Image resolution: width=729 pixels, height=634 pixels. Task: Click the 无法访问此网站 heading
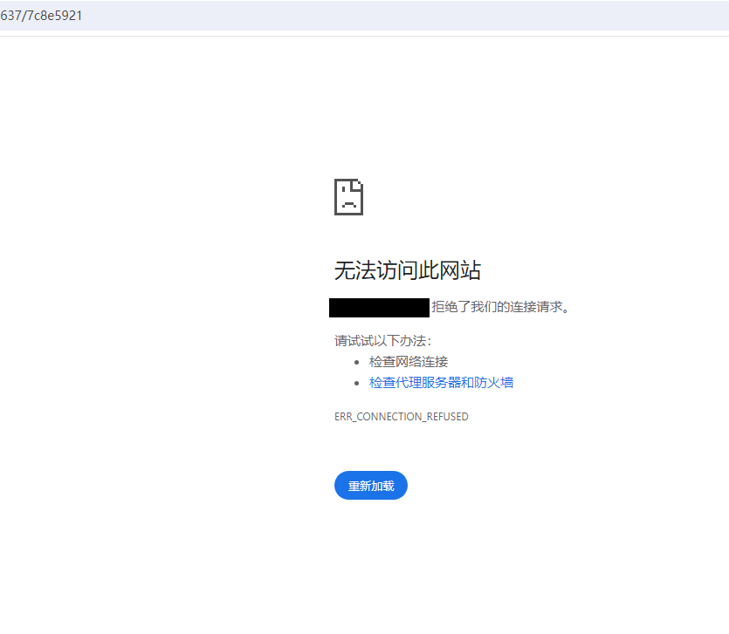(407, 270)
